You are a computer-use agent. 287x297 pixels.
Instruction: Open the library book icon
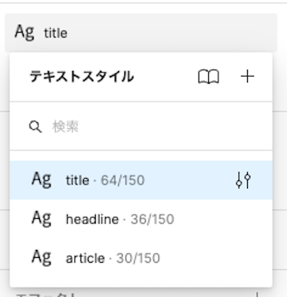(209, 77)
